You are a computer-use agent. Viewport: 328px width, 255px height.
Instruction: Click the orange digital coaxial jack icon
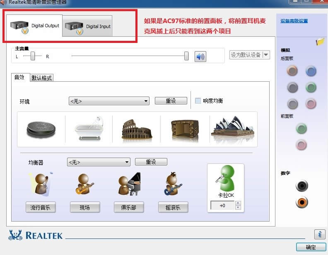(301, 202)
